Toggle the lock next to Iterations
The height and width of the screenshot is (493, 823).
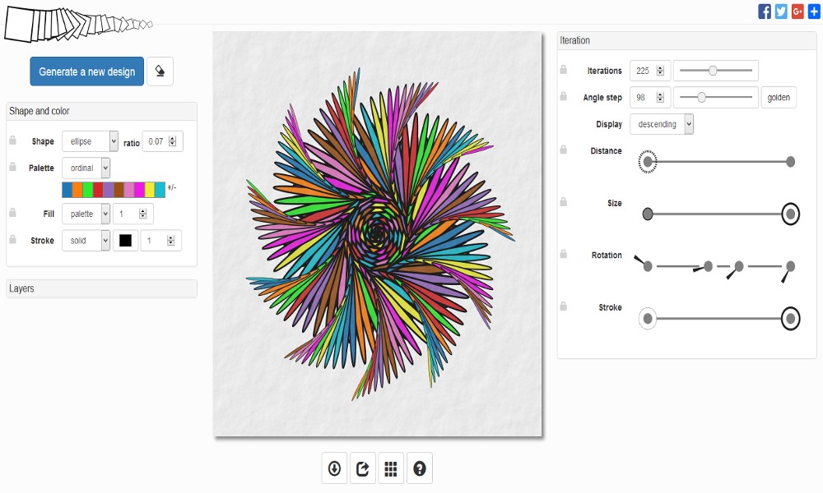(x=564, y=69)
